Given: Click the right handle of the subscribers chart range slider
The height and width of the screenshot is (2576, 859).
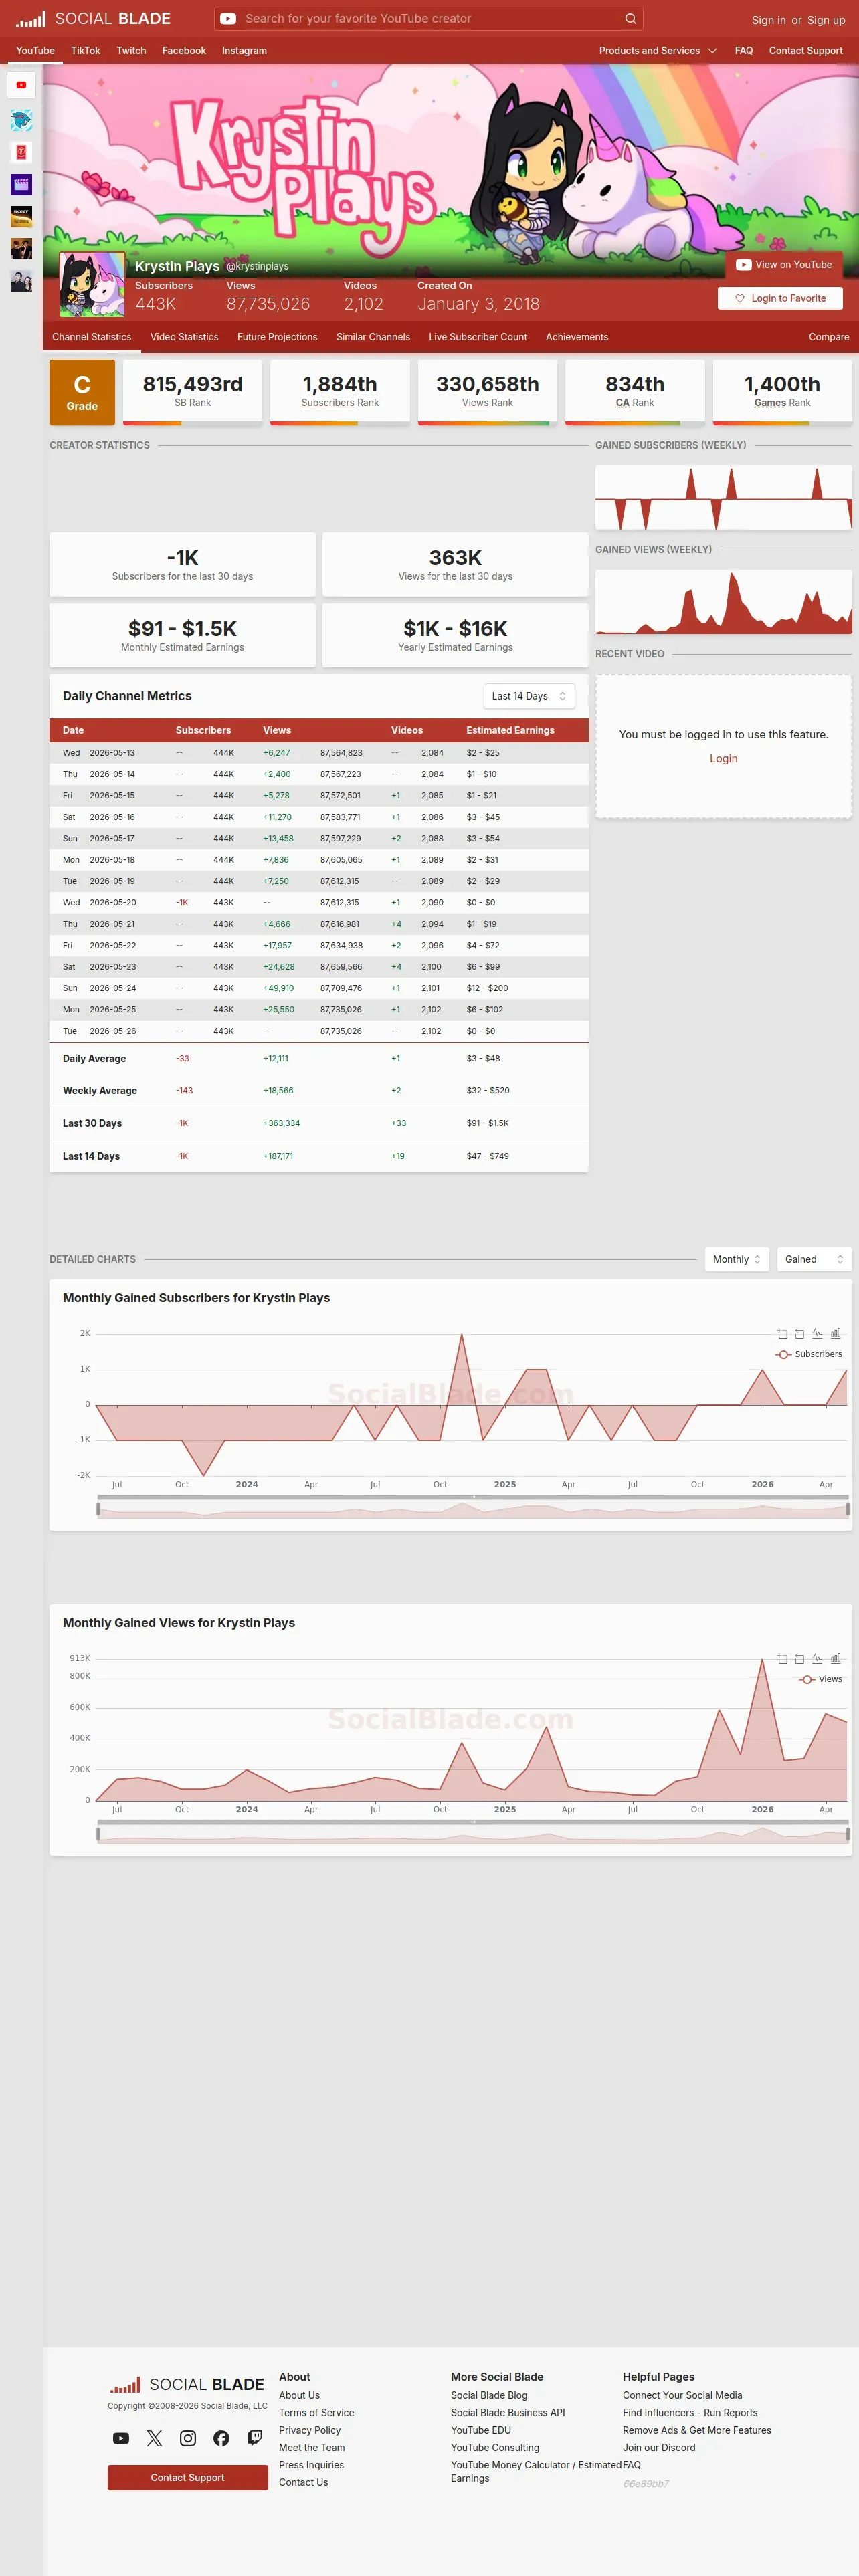Looking at the screenshot, I should click(848, 1508).
